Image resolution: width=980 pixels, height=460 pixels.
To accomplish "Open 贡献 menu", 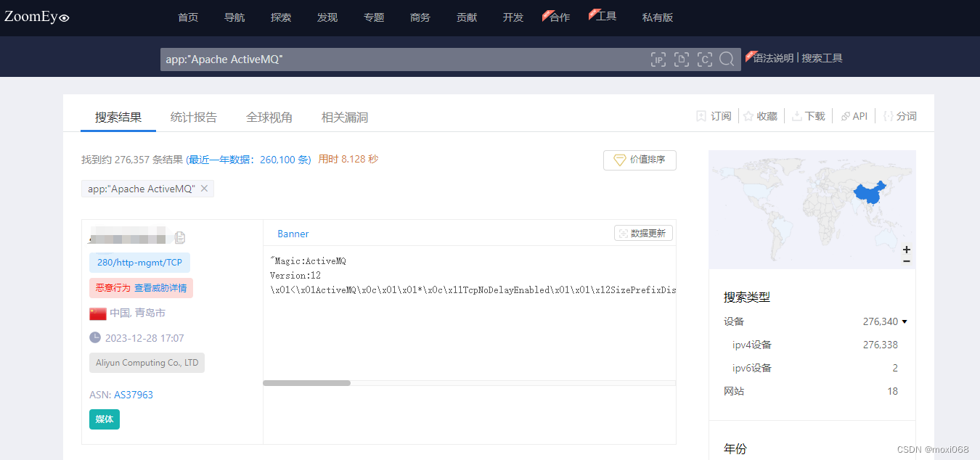I will coord(467,17).
